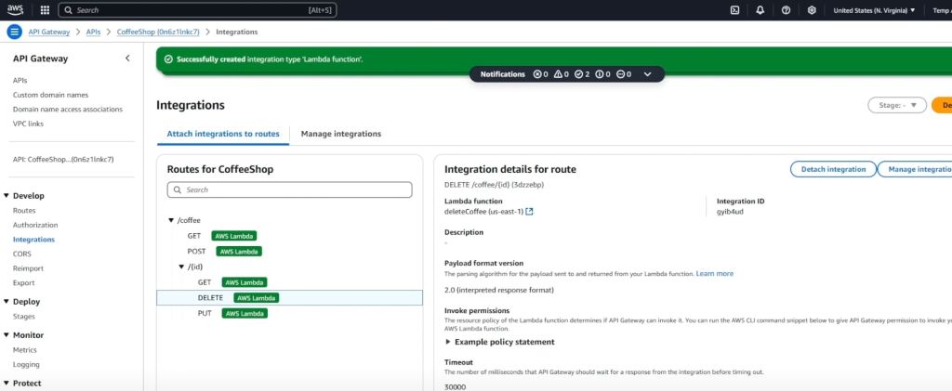Click the error count icon in Notifications
Viewport: 952px width, 391px height.
point(536,74)
